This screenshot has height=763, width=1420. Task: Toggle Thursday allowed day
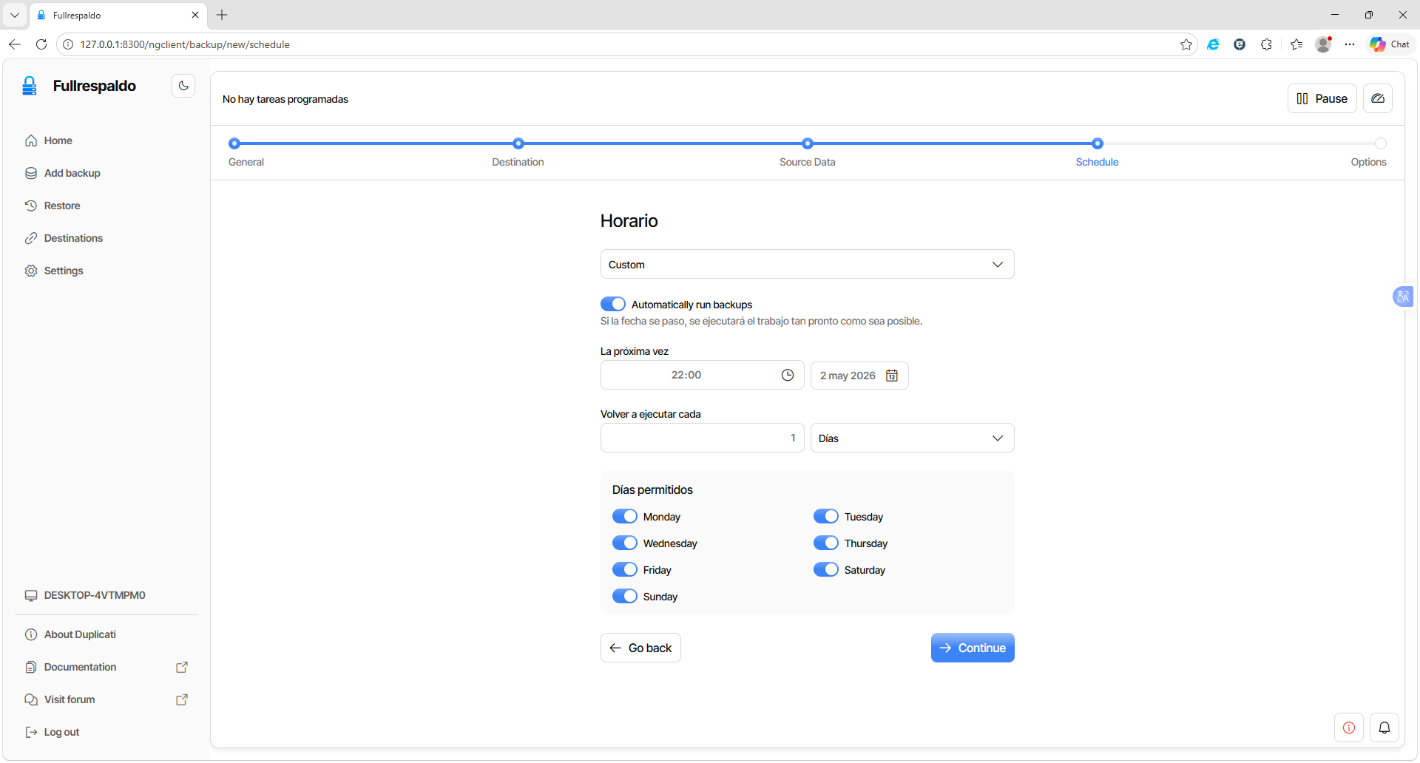tap(826, 543)
